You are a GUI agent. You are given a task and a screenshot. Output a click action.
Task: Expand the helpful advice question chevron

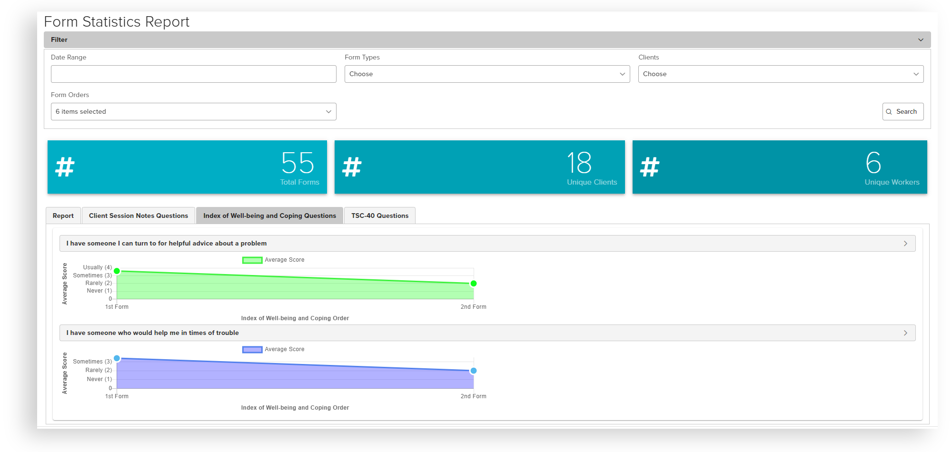pyautogui.click(x=905, y=244)
